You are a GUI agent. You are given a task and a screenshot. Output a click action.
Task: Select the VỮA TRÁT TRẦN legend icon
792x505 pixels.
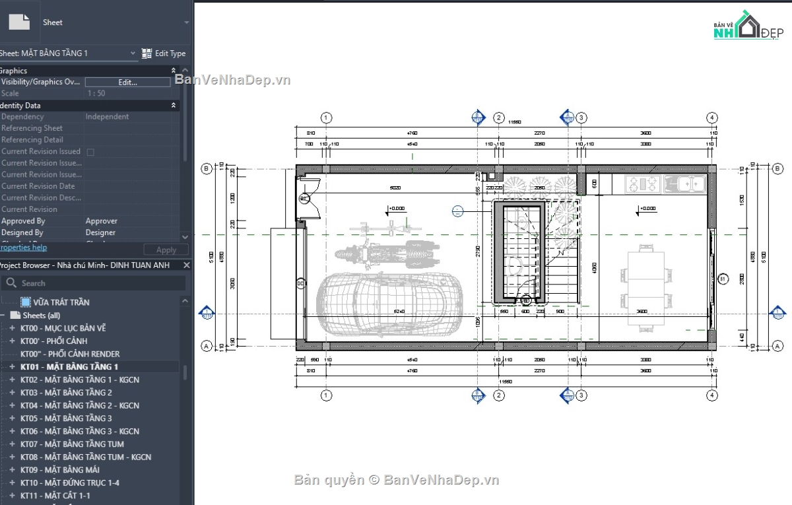(26, 302)
